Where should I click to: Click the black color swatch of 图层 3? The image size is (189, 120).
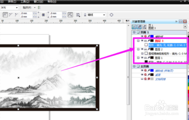(x=152, y=41)
